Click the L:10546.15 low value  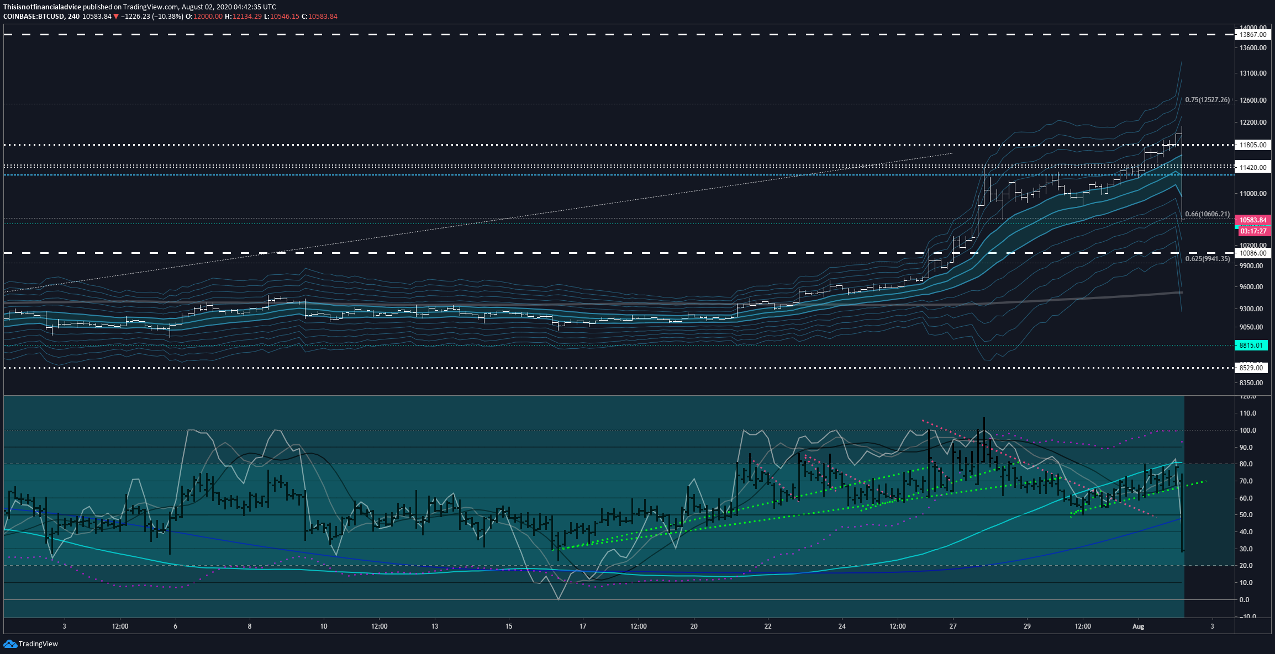tap(281, 17)
